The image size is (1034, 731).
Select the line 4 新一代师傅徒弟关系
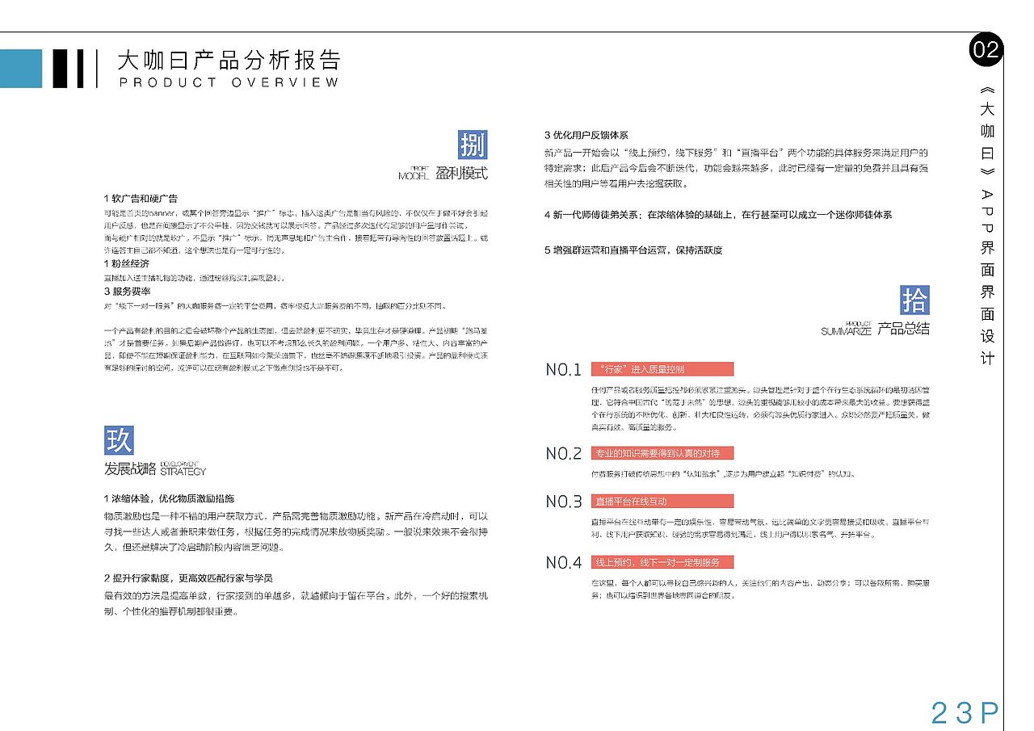point(718,215)
